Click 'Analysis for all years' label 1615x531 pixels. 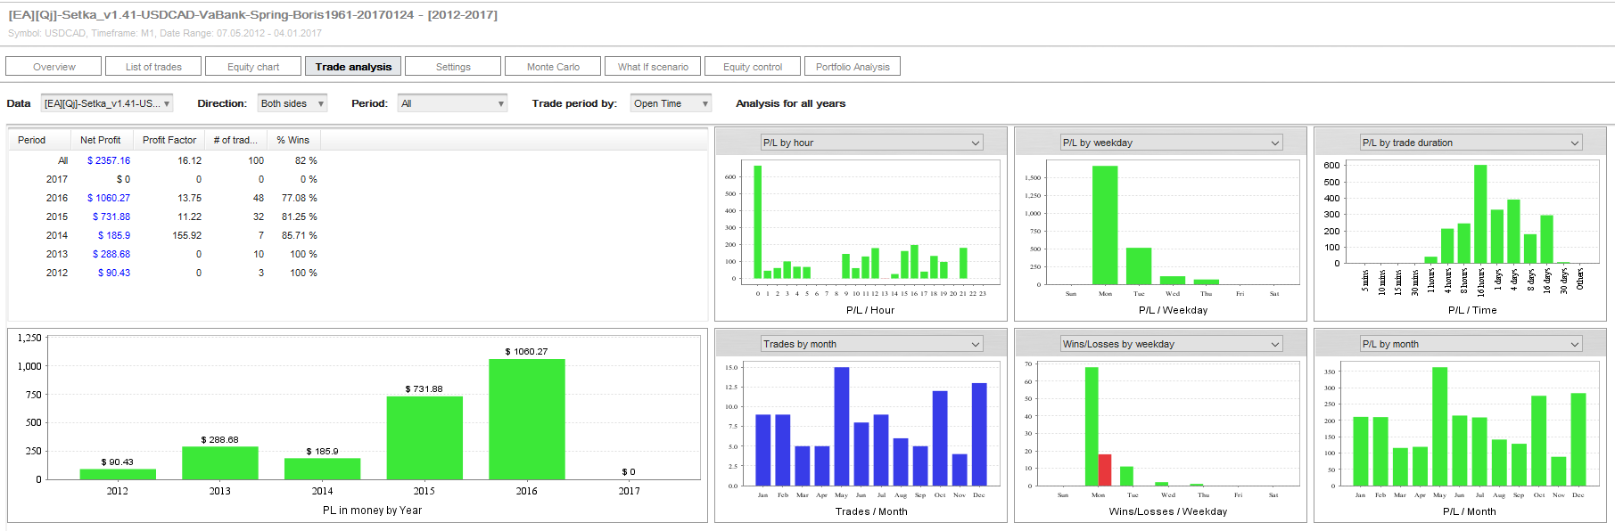790,103
